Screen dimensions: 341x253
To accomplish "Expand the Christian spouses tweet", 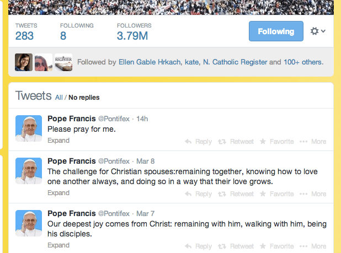I will pos(58,193).
